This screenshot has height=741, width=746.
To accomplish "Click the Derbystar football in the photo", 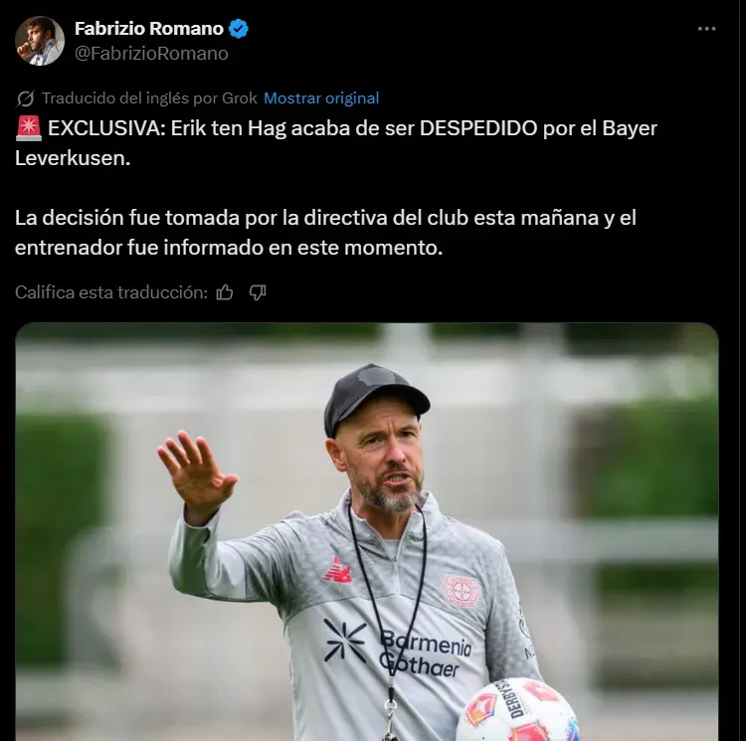I will point(517,709).
